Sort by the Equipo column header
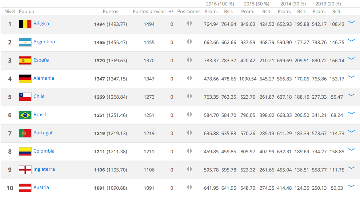Screen dimensions: 360x197 tap(27, 11)
